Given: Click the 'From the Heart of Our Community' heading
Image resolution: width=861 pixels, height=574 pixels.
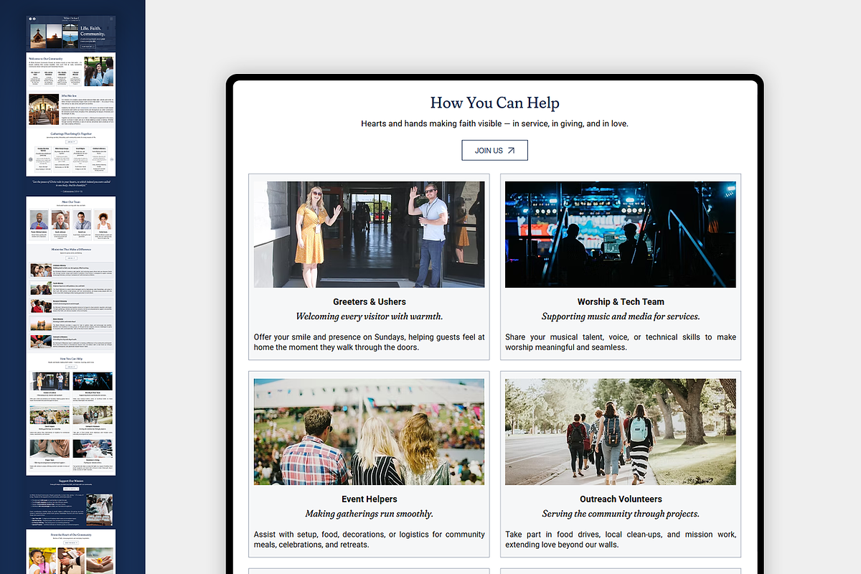Looking at the screenshot, I should [71, 535].
